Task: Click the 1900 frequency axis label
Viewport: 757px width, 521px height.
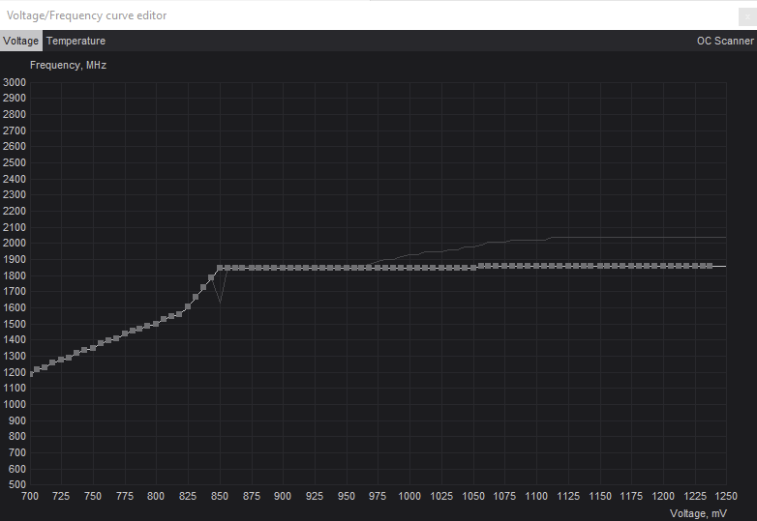Action: point(14,260)
